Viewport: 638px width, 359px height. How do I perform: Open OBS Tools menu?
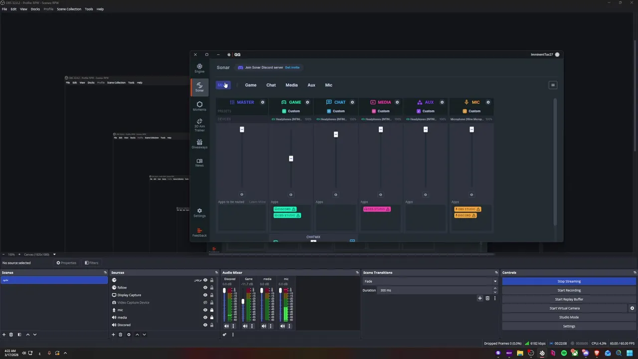[89, 9]
